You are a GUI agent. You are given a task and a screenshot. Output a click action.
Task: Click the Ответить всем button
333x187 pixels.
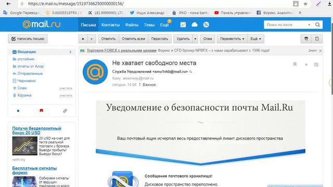[133, 39]
